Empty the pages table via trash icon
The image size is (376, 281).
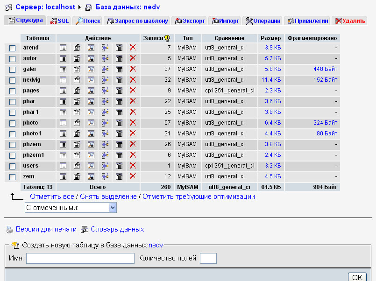pos(119,91)
